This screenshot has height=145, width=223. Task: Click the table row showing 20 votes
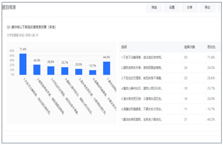[x=170, y=78]
